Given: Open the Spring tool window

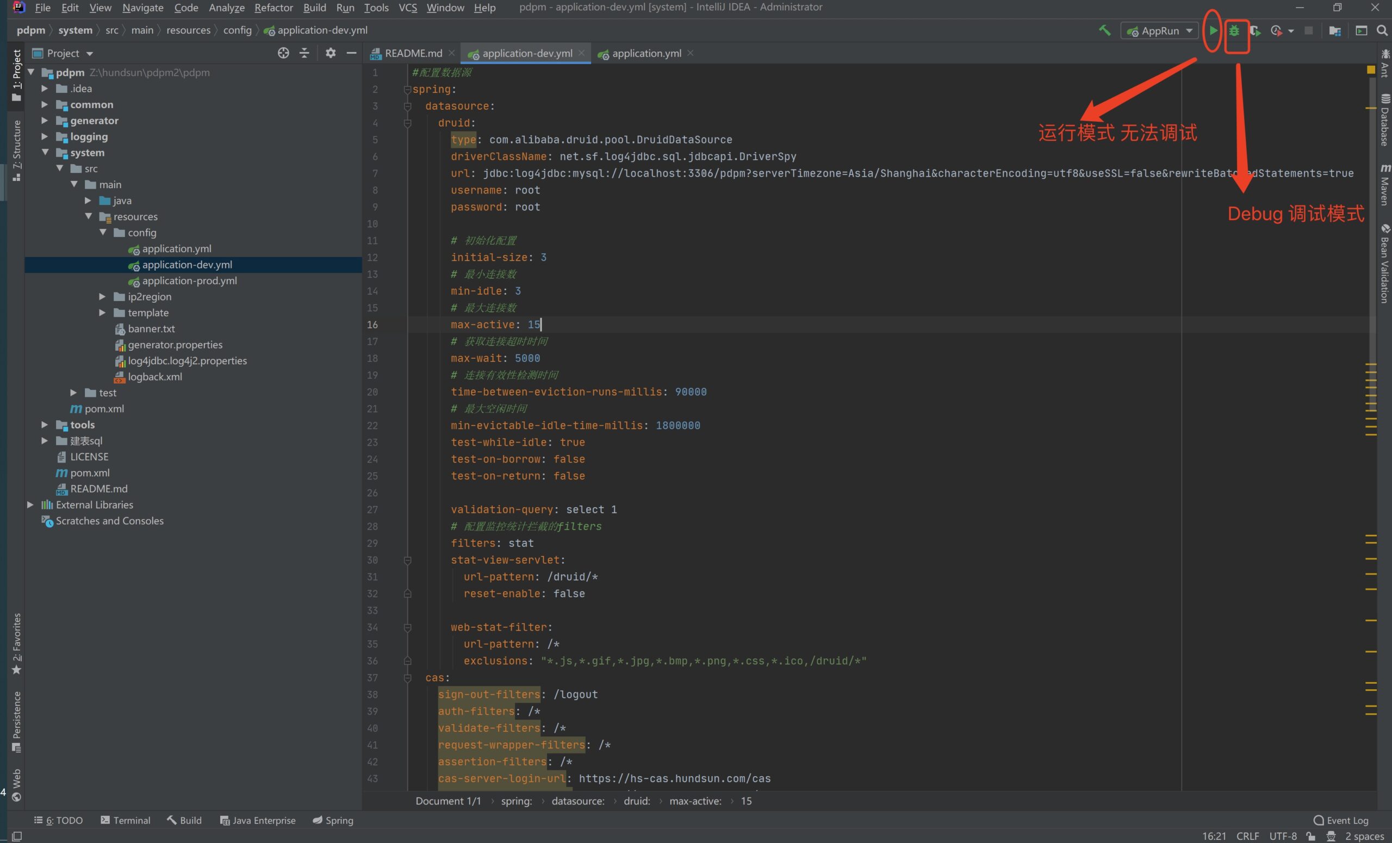Looking at the screenshot, I should (x=333, y=820).
